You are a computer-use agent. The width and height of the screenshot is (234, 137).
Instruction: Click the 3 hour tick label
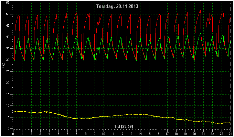pyautogui.click(x=40, y=134)
